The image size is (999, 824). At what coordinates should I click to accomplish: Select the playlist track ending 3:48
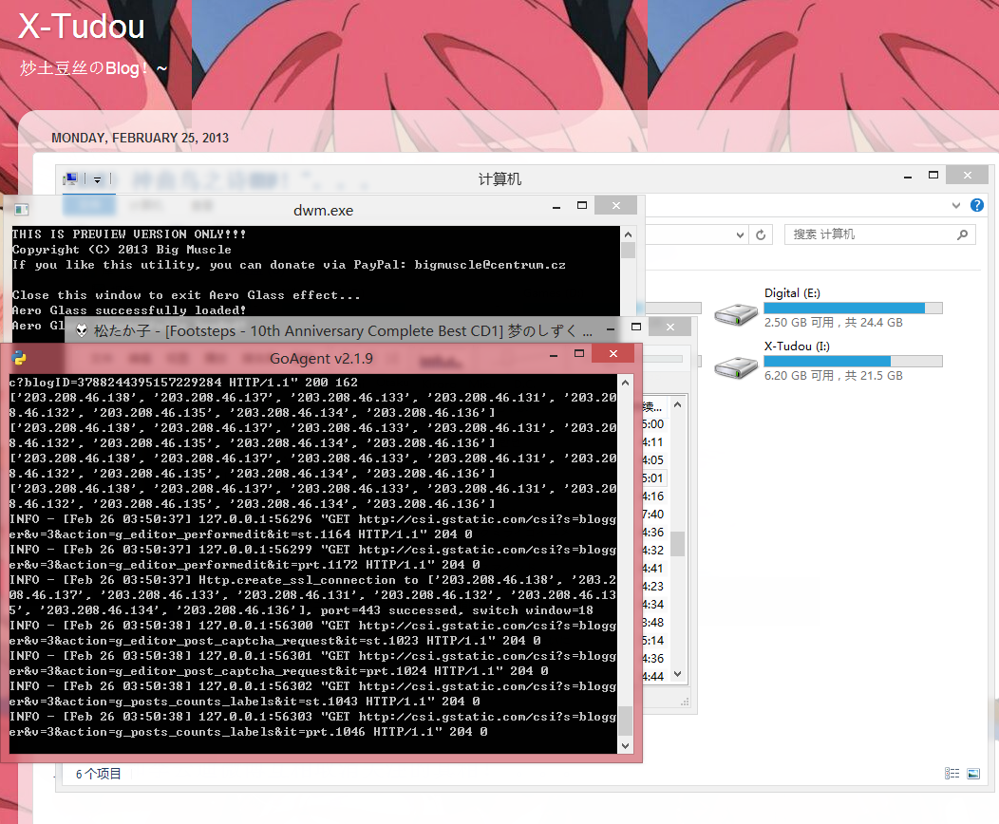[x=653, y=622]
